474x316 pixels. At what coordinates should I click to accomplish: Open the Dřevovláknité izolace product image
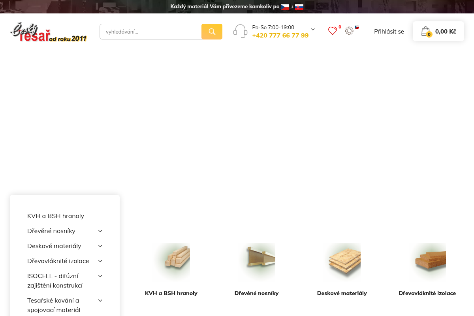(427, 262)
